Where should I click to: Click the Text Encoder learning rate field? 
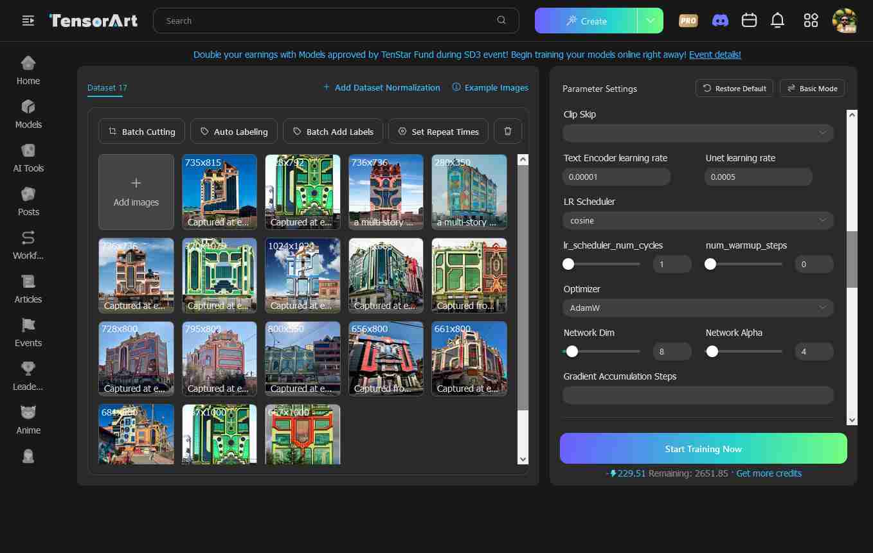tap(616, 177)
